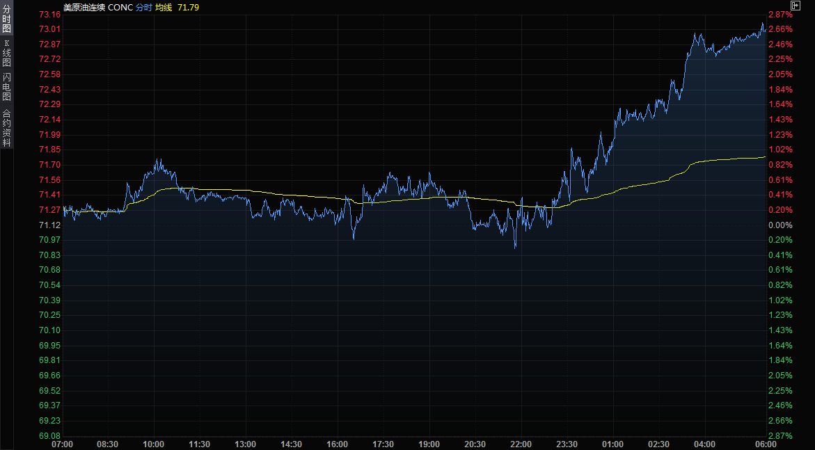Click the 04:00 time axis marker
This screenshot has height=450, width=815.
(x=704, y=444)
